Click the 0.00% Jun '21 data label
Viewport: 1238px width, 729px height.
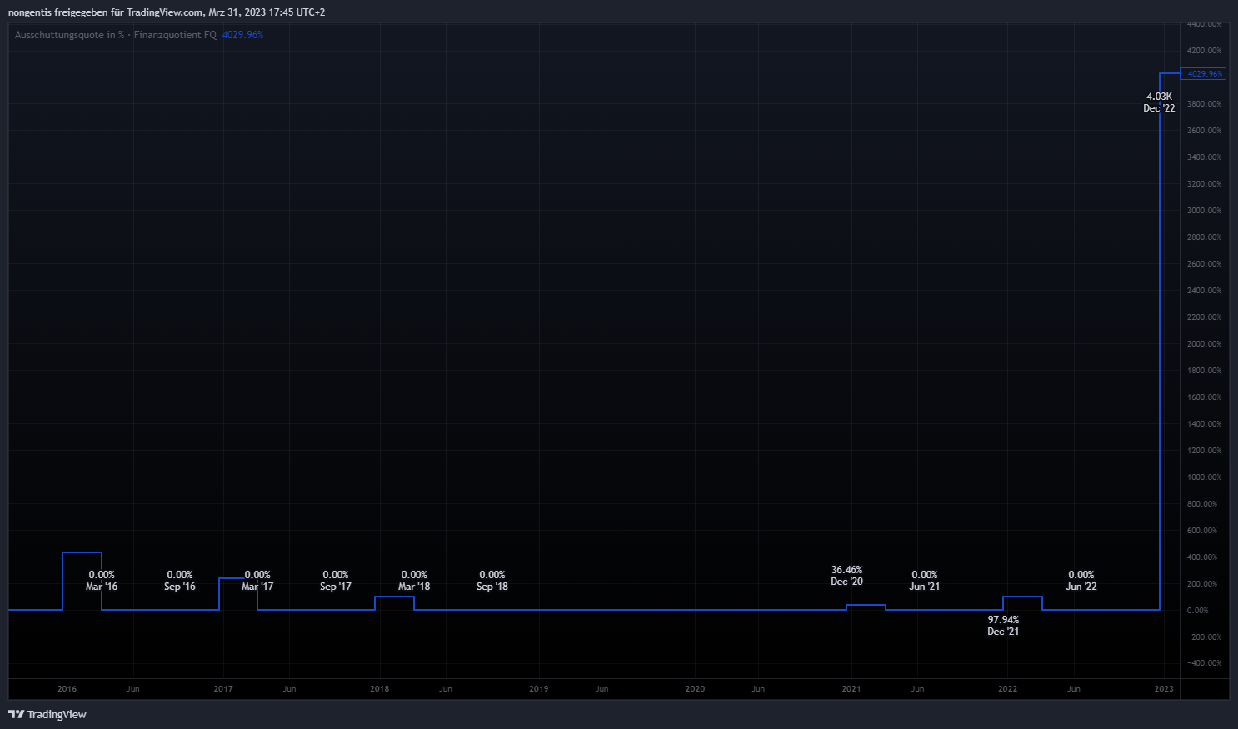point(925,581)
